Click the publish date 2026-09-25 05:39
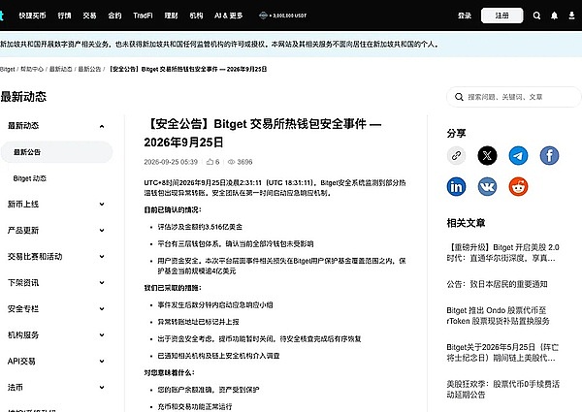This screenshot has height=412, width=582. 171,162
